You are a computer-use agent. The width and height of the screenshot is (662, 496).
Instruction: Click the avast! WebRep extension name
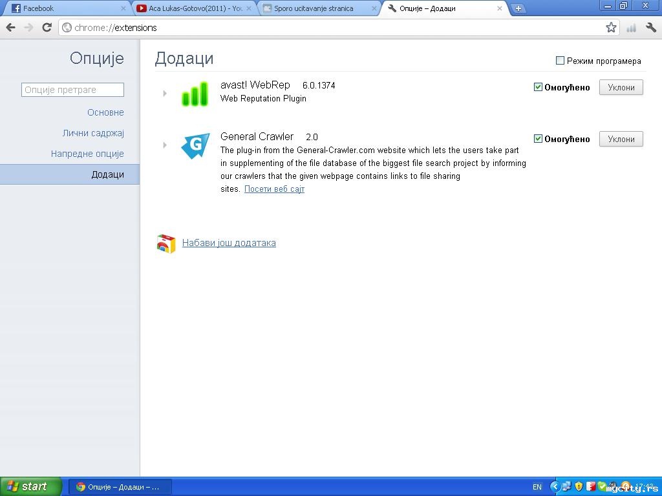(255, 85)
